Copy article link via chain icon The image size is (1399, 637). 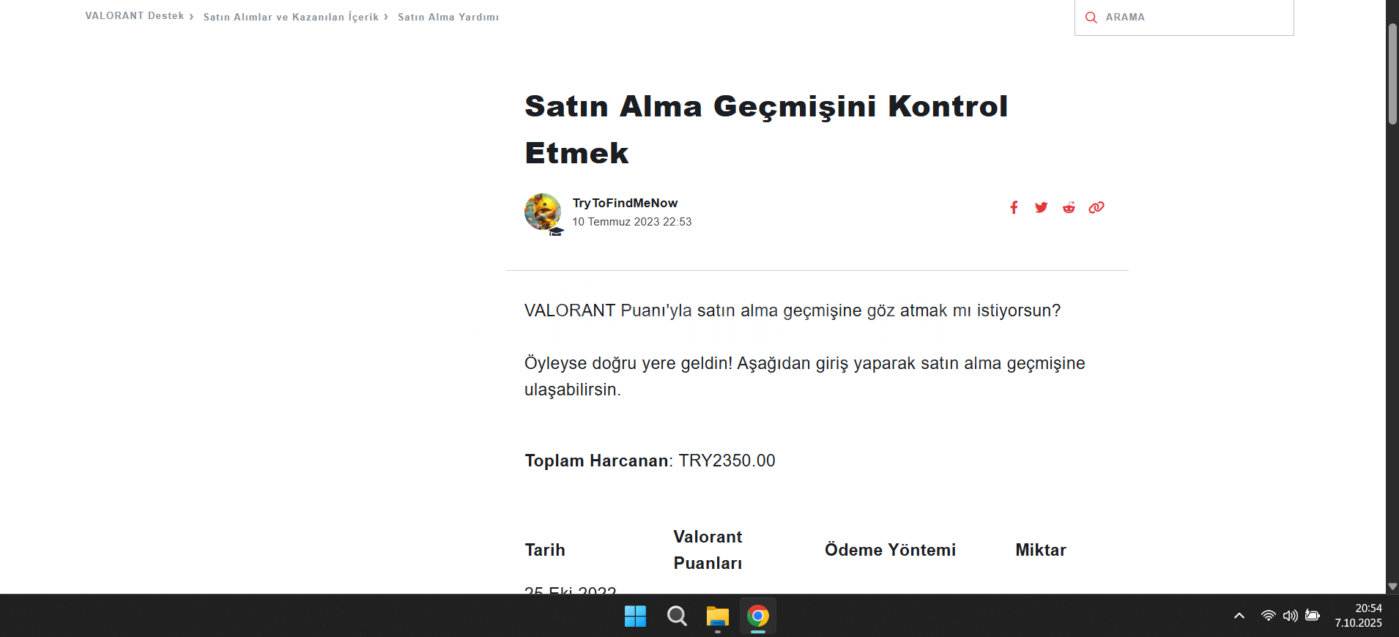click(x=1096, y=208)
